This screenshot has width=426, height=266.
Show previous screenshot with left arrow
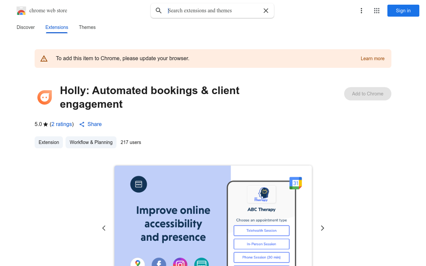tap(104, 228)
